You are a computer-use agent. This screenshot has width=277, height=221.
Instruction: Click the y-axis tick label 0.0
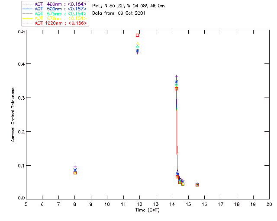pyautogui.click(x=21, y=198)
